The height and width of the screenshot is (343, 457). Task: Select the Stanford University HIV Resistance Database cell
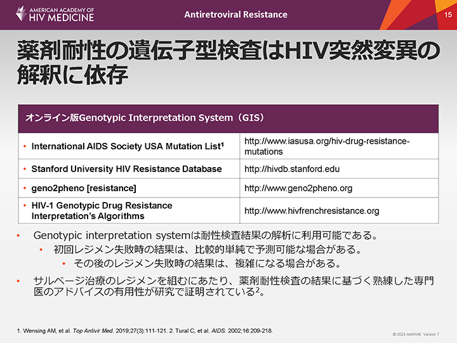click(x=126, y=169)
